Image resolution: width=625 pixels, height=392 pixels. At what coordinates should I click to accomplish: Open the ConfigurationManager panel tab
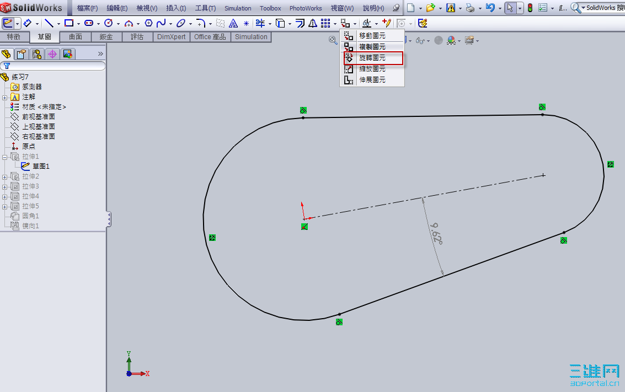coord(37,54)
